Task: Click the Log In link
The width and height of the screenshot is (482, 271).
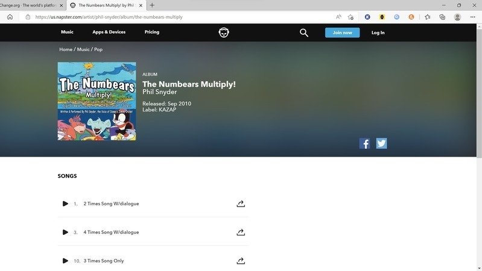Action: tap(378, 33)
